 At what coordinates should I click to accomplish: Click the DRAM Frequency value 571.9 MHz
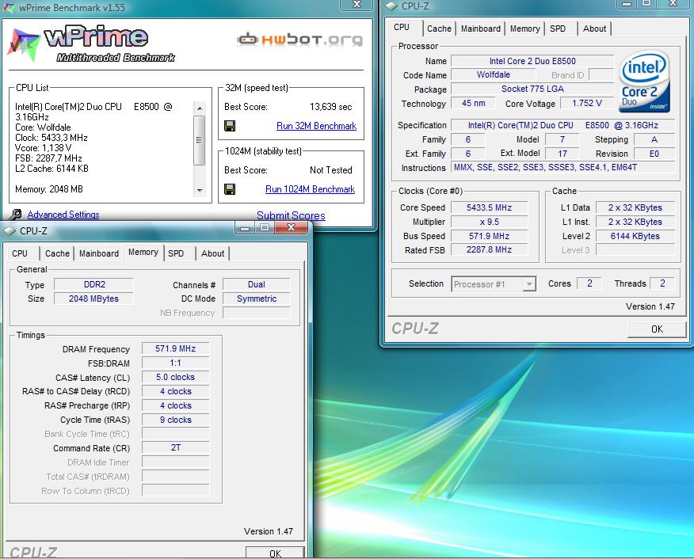(175, 348)
